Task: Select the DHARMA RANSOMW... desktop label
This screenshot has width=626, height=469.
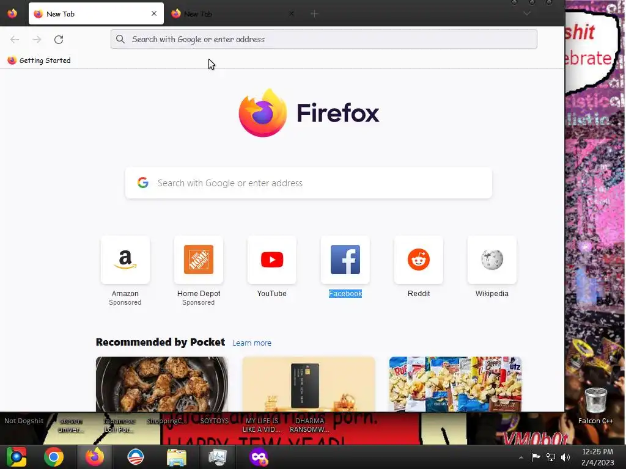Action: [x=309, y=425]
